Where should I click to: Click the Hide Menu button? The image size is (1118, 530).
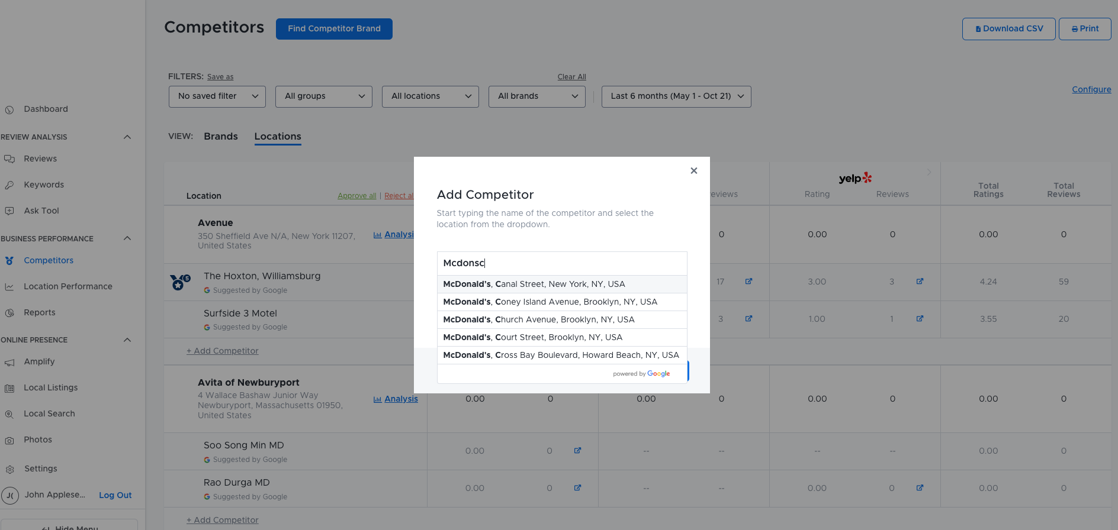point(70,525)
